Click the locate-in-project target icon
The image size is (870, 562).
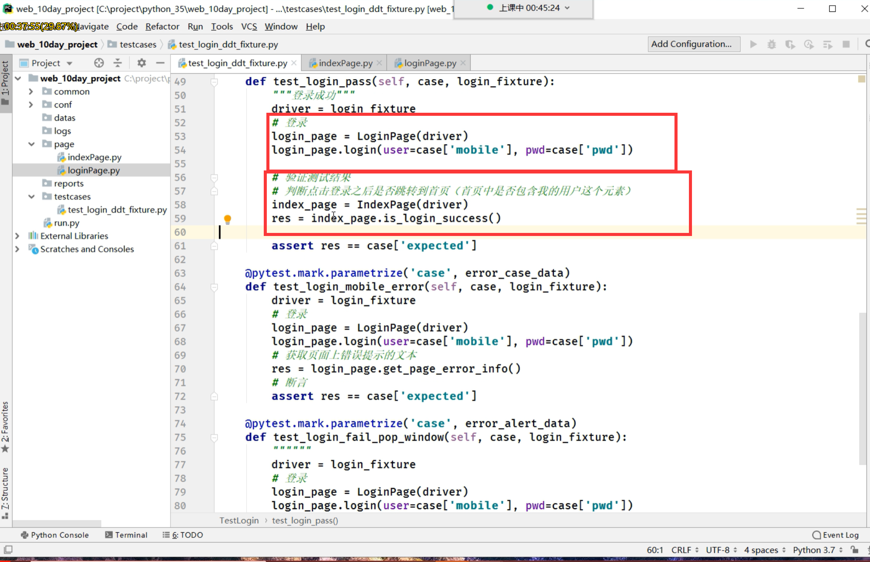pos(99,63)
